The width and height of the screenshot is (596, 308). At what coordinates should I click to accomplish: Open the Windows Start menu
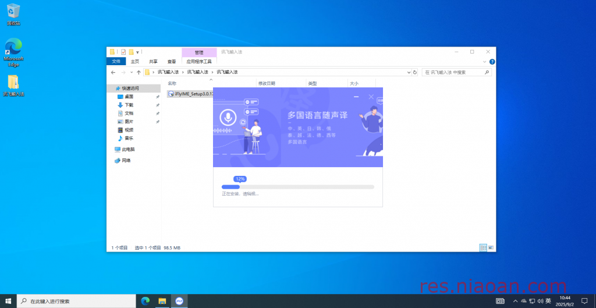click(x=8, y=301)
